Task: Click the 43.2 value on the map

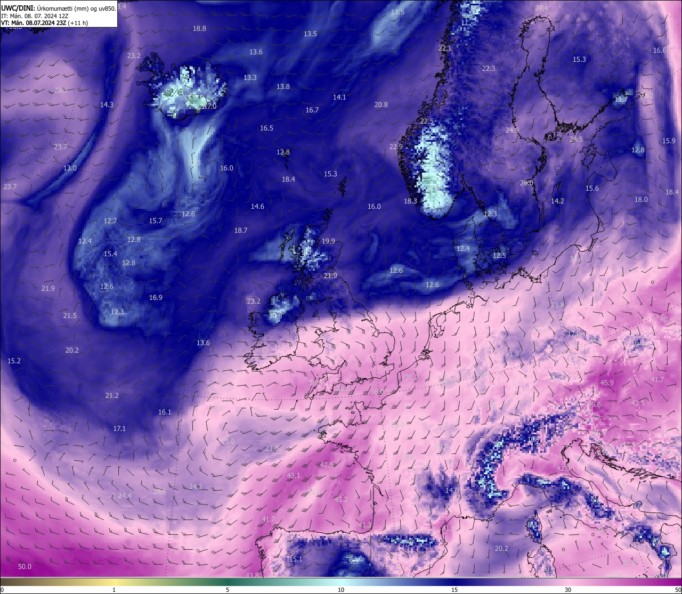Action: [341, 499]
